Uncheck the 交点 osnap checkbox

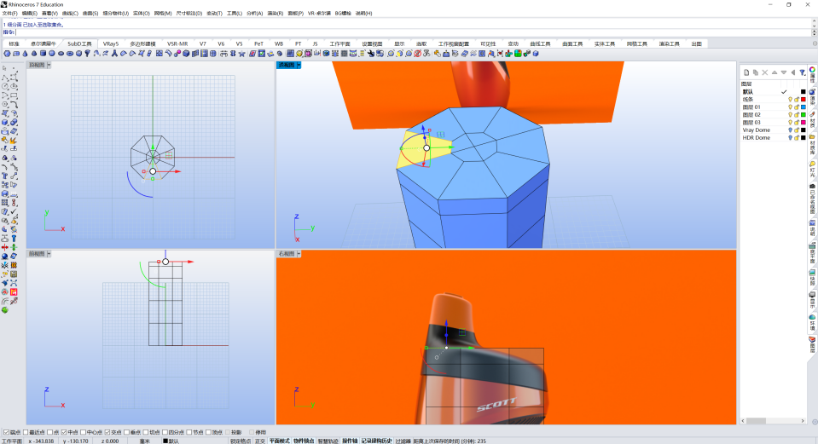tap(107, 432)
